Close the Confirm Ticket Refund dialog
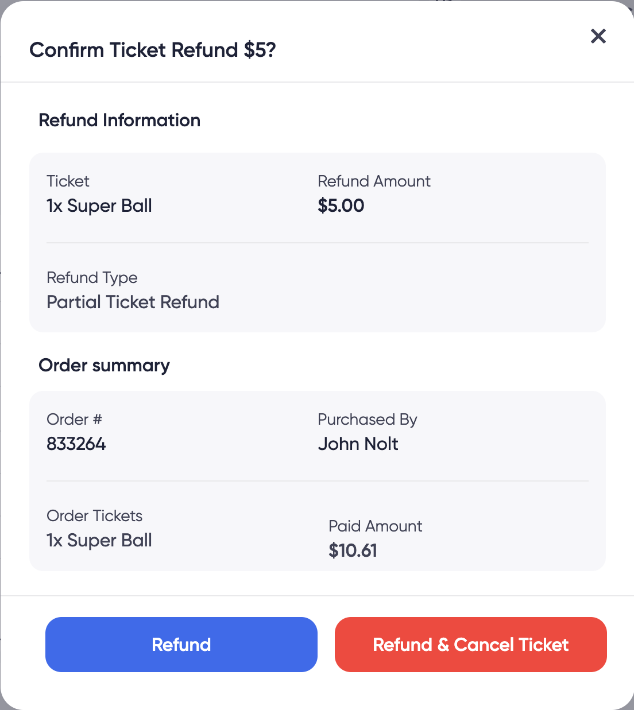 click(598, 36)
